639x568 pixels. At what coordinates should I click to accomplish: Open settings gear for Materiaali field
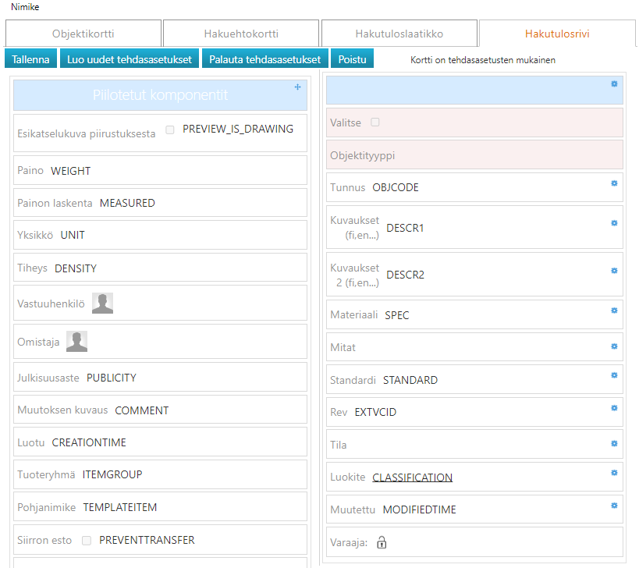tap(614, 311)
